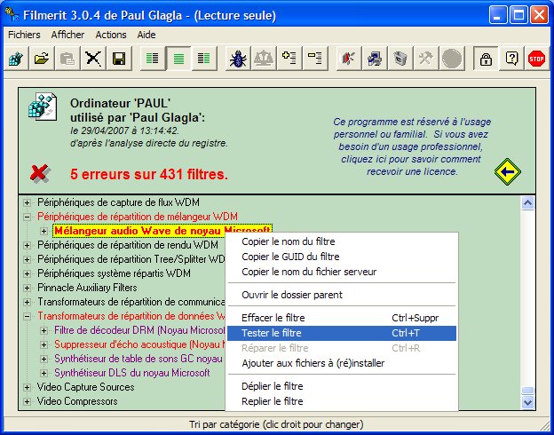Expand Périphériques système répartis WDM
This screenshot has height=435, width=554.
coord(27,273)
